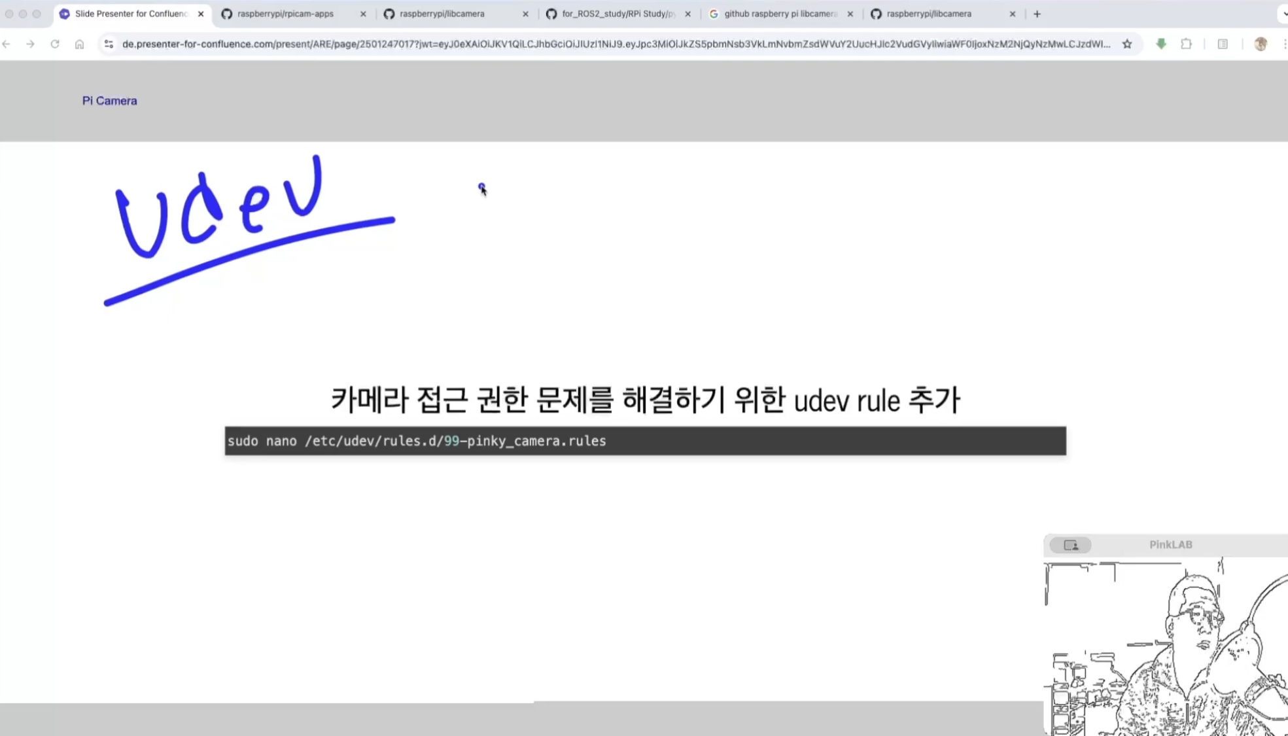This screenshot has width=1288, height=736.
Task: Click the address bar URL field
Action: 615,44
